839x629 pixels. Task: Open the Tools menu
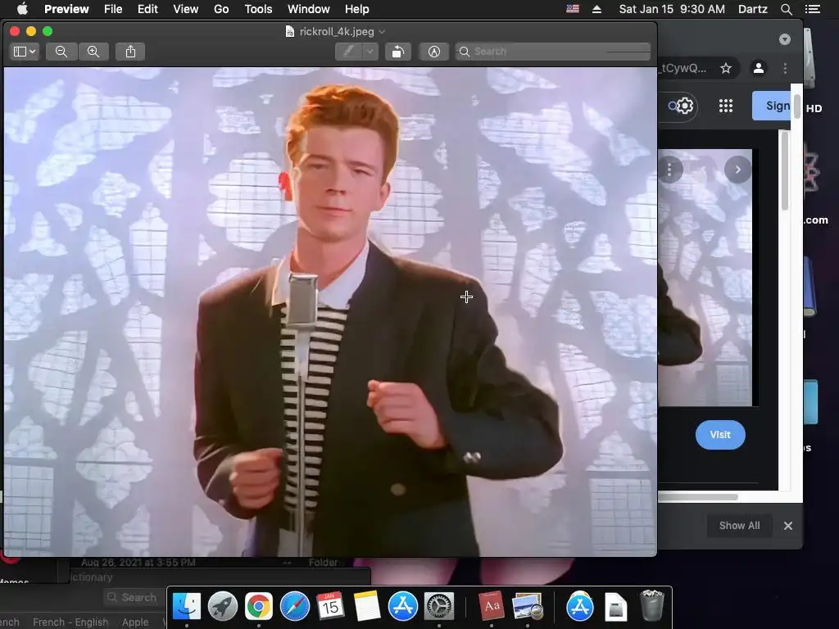pos(258,9)
